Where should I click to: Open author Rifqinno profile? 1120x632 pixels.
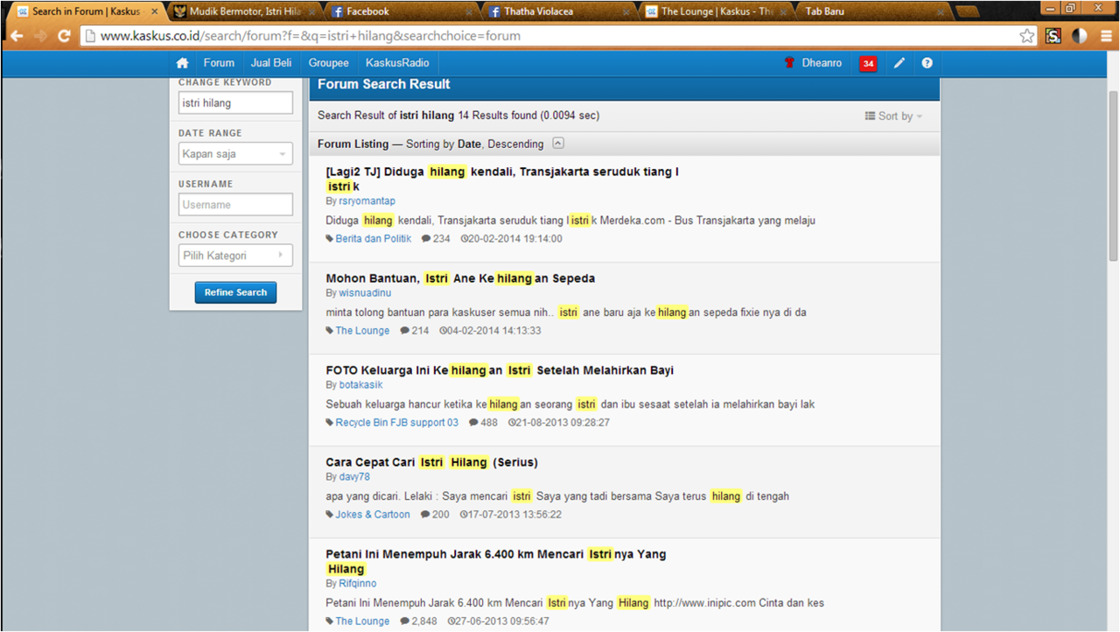(358, 584)
